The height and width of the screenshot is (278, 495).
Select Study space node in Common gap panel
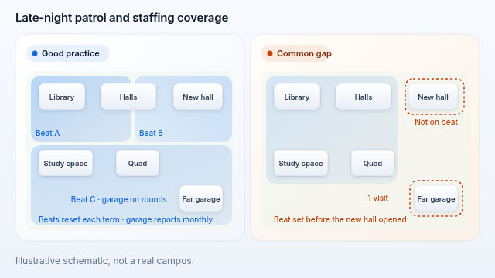tap(301, 163)
